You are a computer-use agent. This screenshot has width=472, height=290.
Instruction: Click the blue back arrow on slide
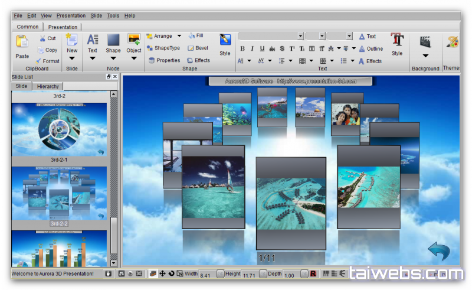[438, 251]
